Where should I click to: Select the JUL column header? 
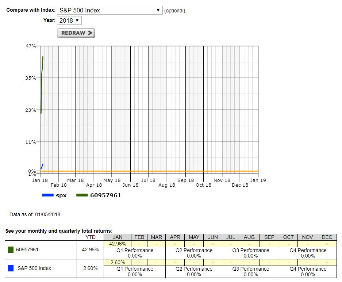click(230, 237)
